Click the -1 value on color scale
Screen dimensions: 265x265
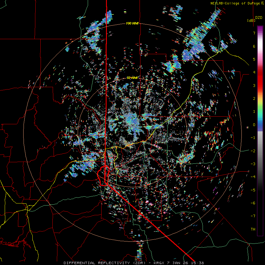pyautogui.click(x=253, y=138)
